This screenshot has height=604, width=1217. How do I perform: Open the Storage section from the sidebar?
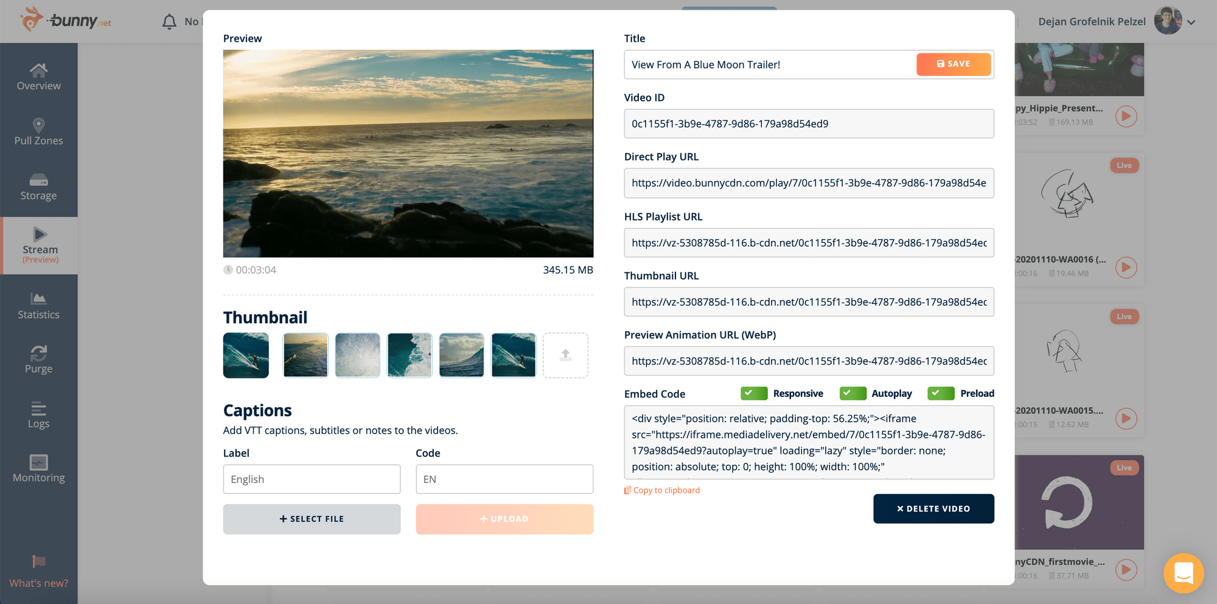38,185
